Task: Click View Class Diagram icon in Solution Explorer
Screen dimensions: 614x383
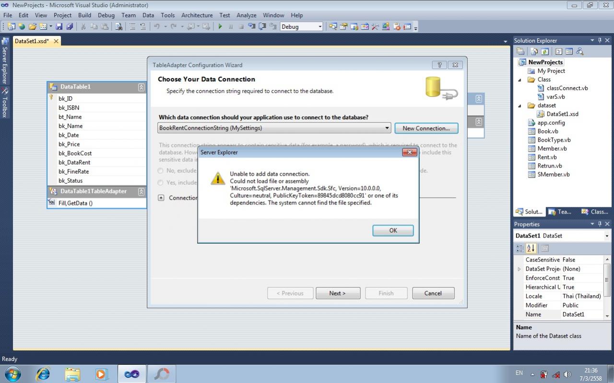Action: 580,52
